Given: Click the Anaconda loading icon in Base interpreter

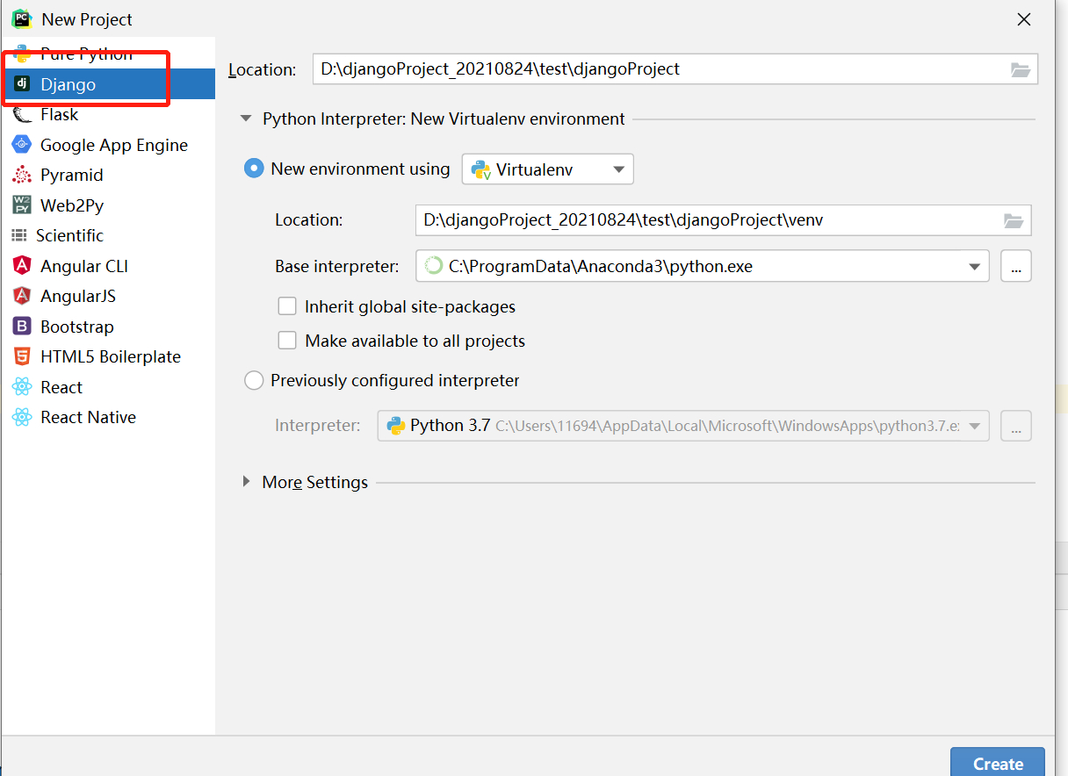Looking at the screenshot, I should click(434, 266).
